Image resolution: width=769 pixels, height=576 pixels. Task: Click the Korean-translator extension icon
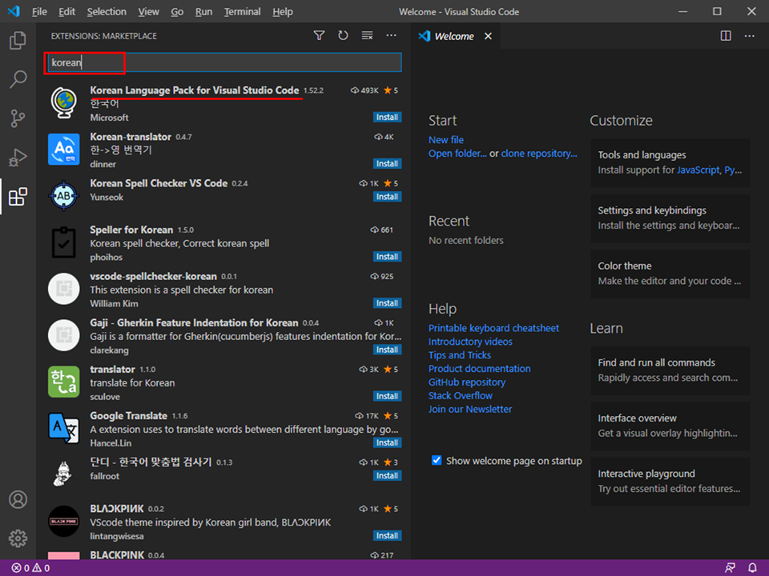tap(64, 150)
